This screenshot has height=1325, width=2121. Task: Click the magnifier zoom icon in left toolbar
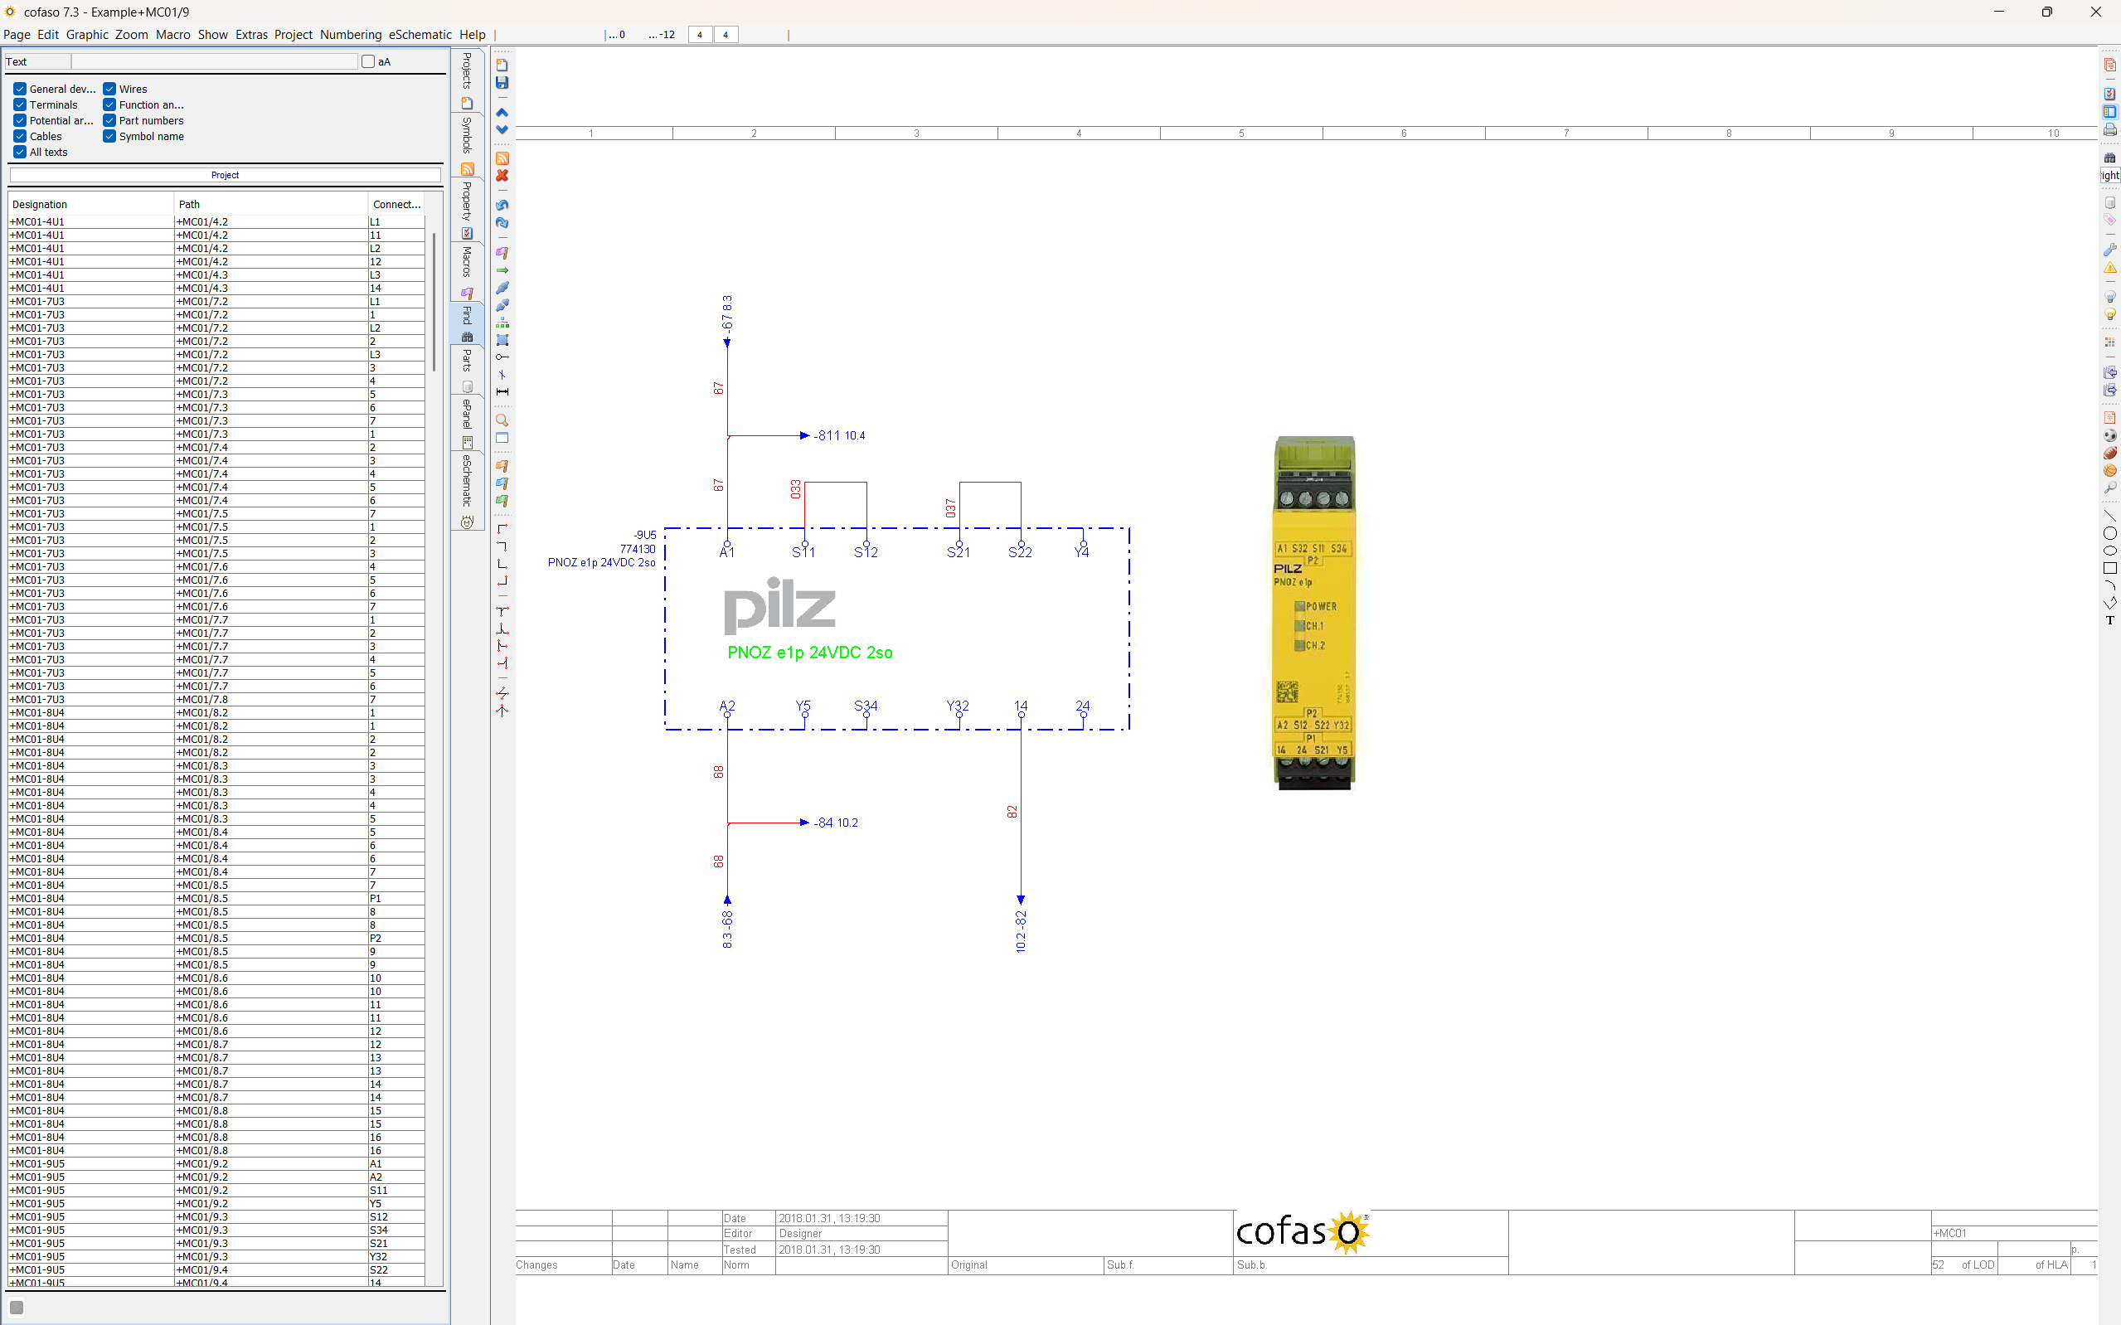click(502, 420)
